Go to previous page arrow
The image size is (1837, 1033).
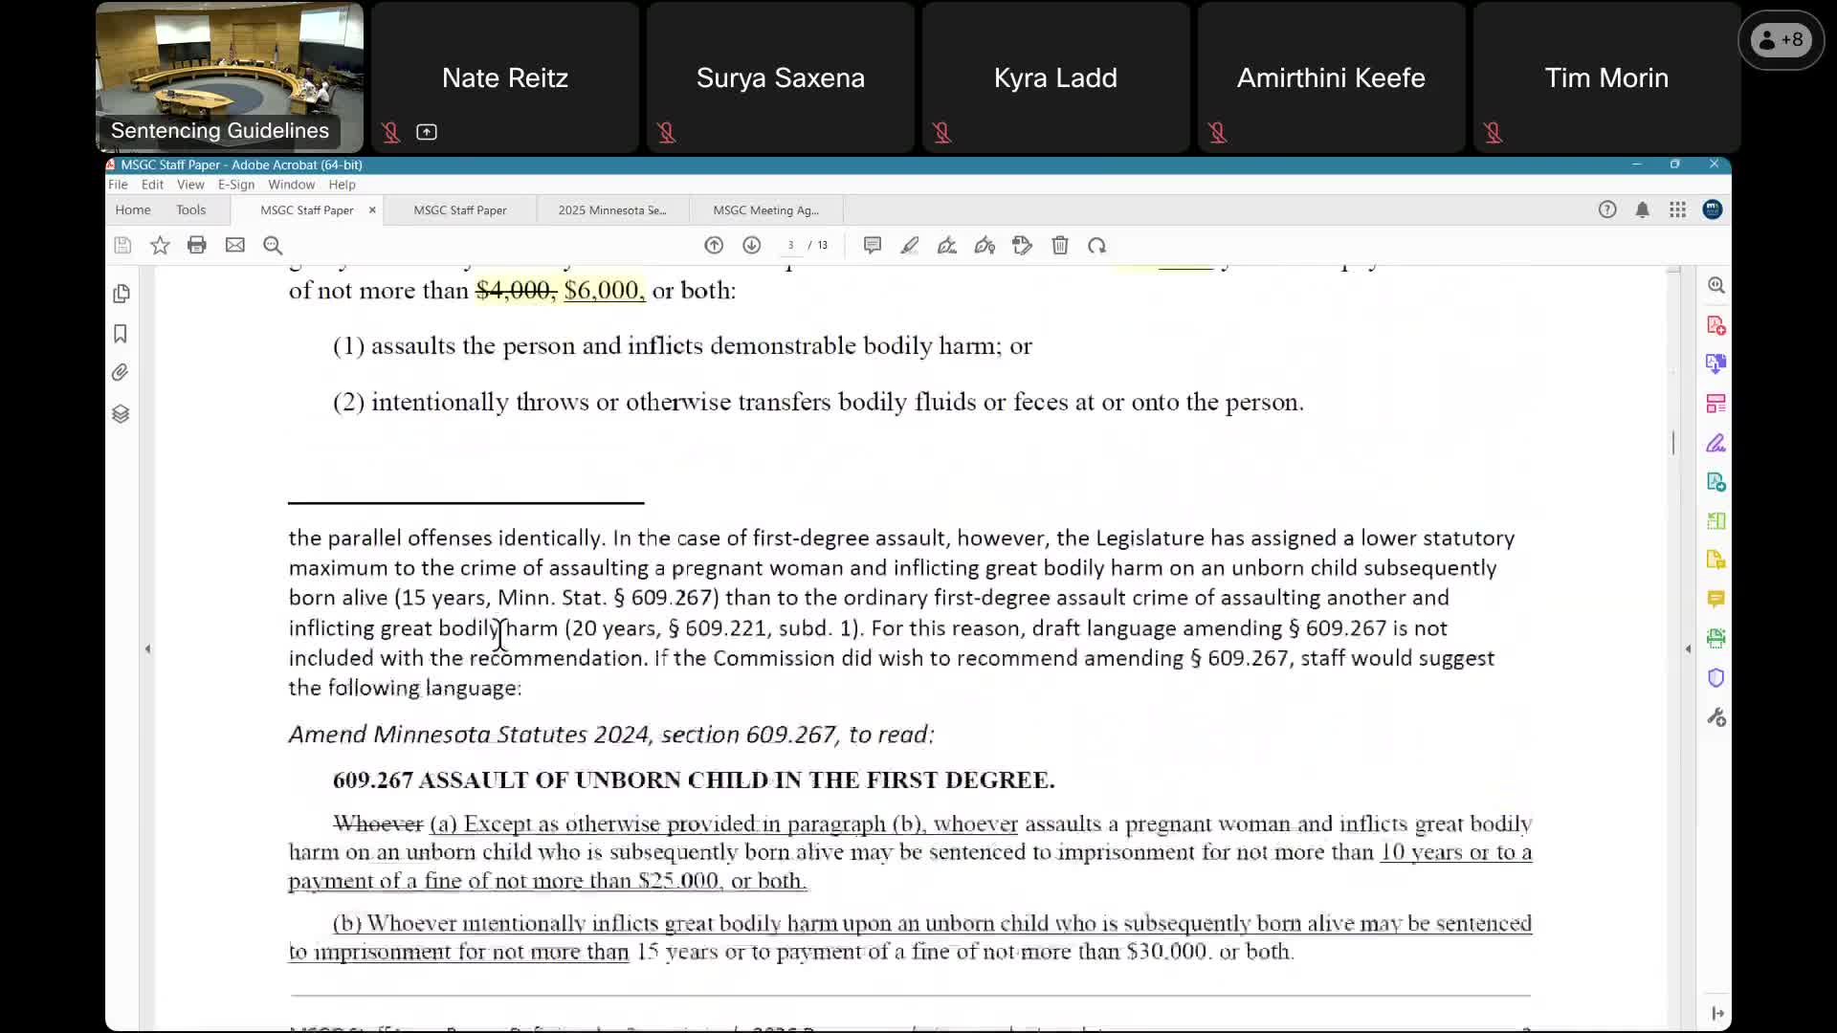pos(714,245)
